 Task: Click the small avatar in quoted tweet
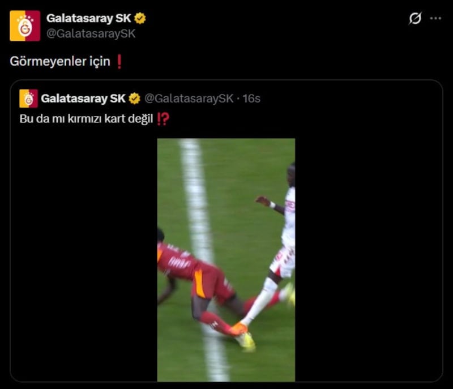point(29,99)
